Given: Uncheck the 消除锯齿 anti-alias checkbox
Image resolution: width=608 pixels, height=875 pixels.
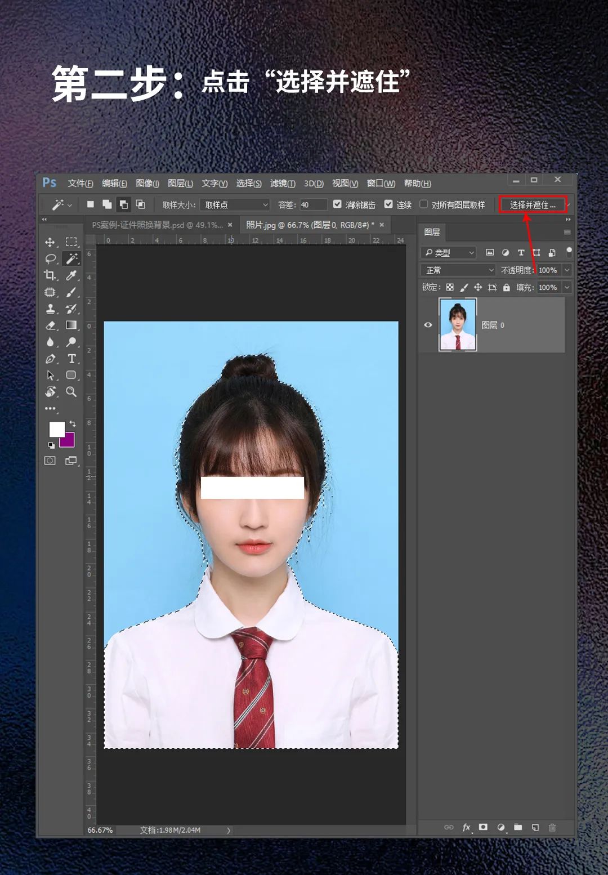Looking at the screenshot, I should point(337,204).
